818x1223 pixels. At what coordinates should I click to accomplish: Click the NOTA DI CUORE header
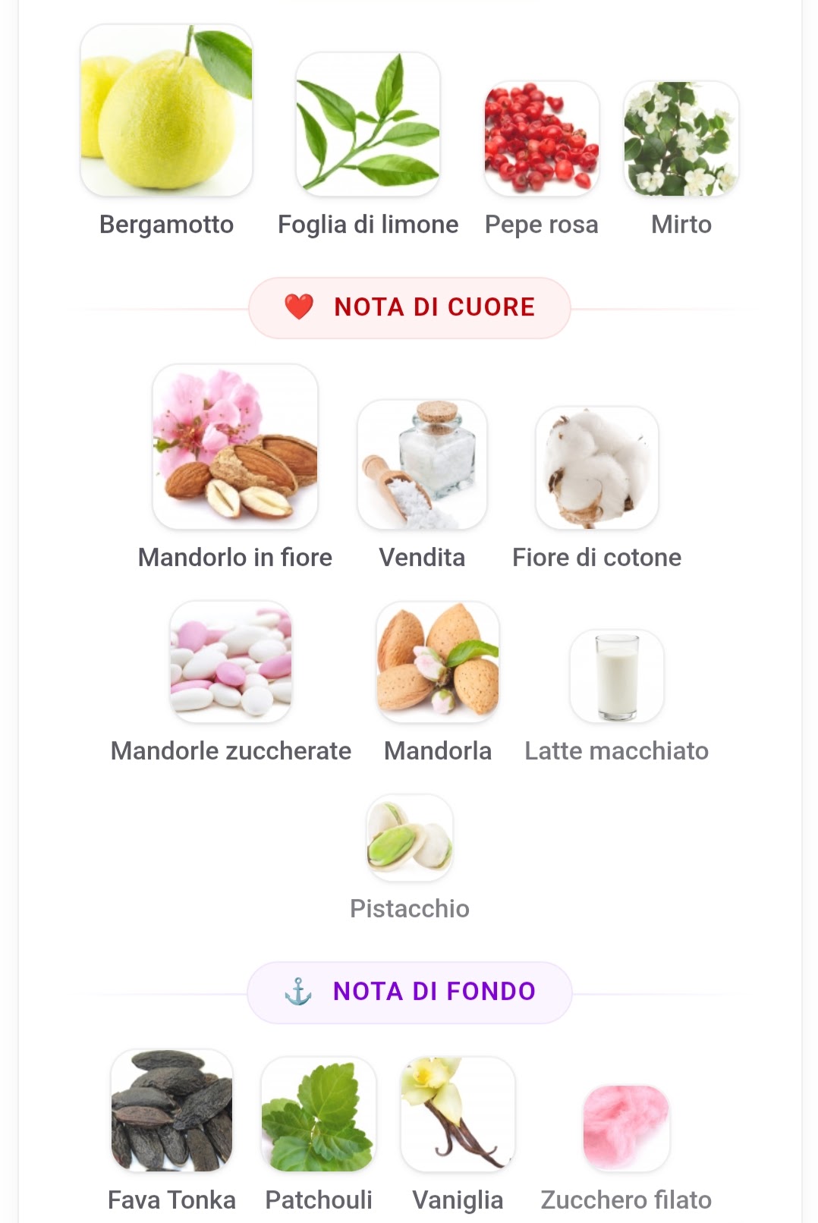tap(434, 307)
